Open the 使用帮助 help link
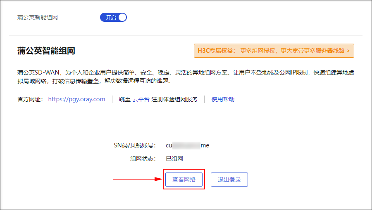 [223, 99]
